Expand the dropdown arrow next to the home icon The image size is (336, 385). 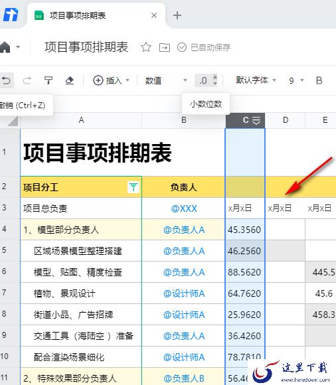18,46
